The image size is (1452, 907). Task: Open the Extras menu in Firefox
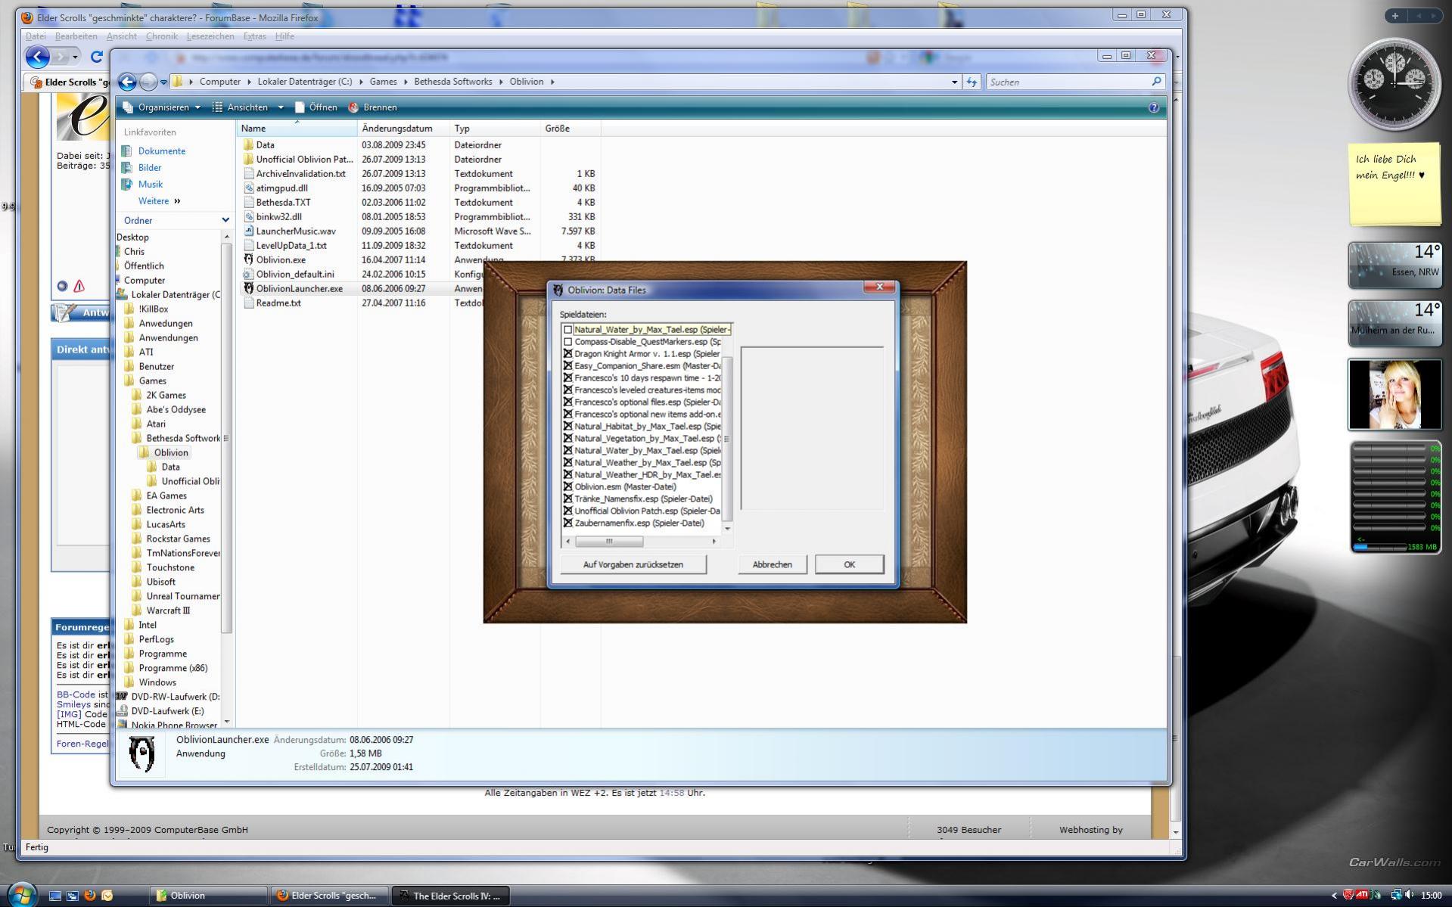(254, 36)
